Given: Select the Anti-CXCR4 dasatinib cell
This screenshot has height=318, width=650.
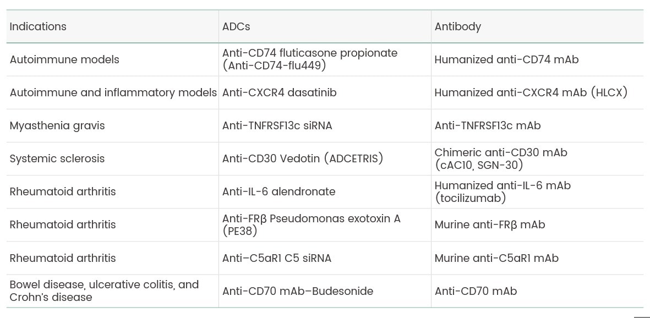Looking at the screenshot, I should coord(279,92).
